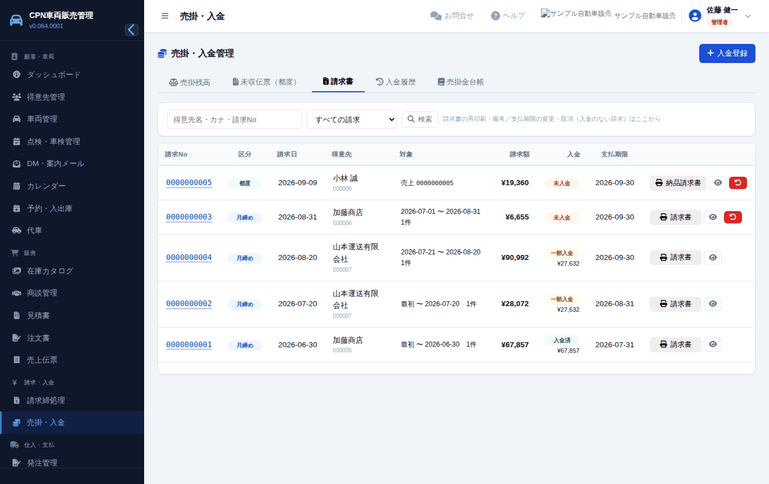Select the 請求書 tab
Image resolution: width=769 pixels, height=484 pixels.
[x=338, y=82]
